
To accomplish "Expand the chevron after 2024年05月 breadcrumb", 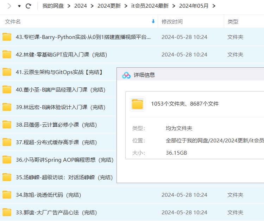I will pos(214,6).
